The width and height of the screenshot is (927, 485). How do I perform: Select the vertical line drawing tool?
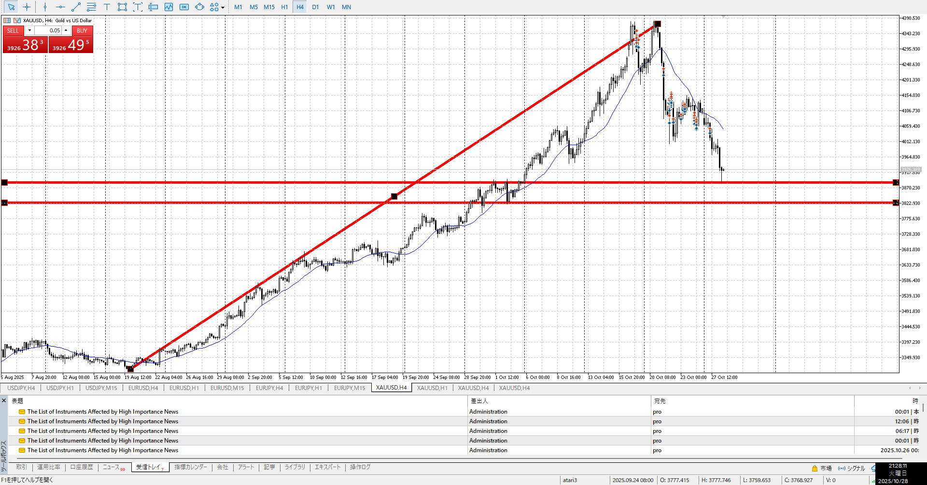(45, 7)
